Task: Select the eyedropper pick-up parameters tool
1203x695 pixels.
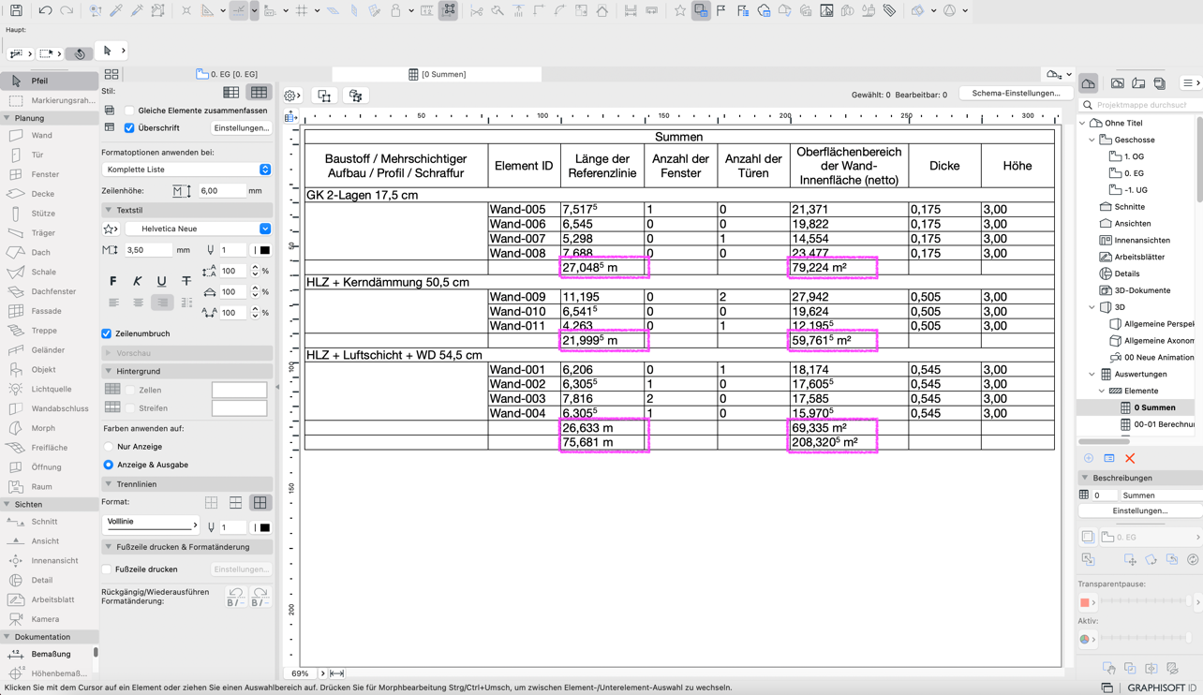Action: [116, 11]
